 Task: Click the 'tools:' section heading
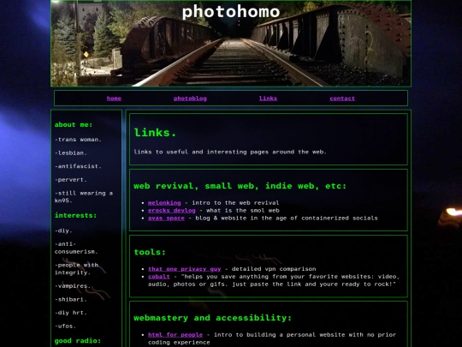150,252
